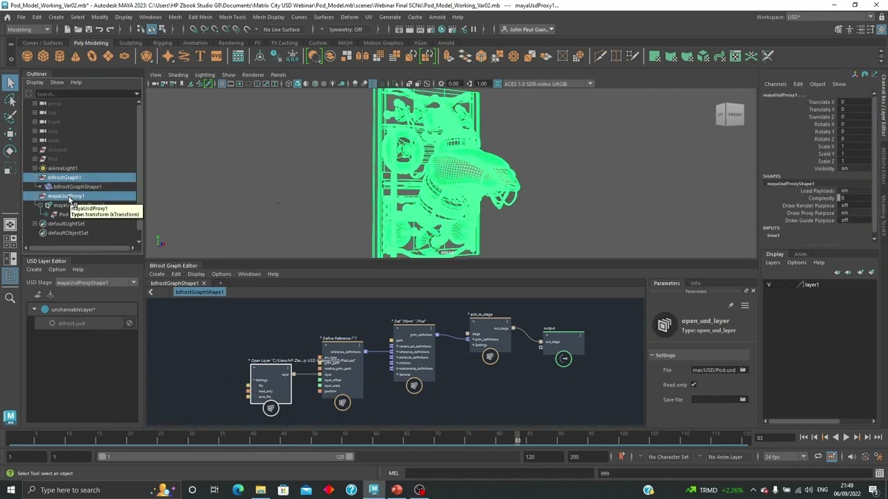Create a polygon torus from the shelf

point(91,56)
